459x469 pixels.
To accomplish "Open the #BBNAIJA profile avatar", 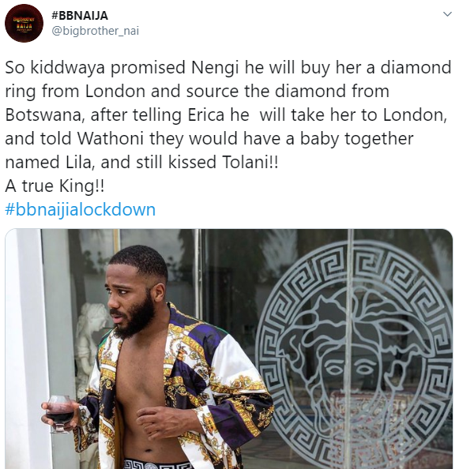I will tap(24, 24).
